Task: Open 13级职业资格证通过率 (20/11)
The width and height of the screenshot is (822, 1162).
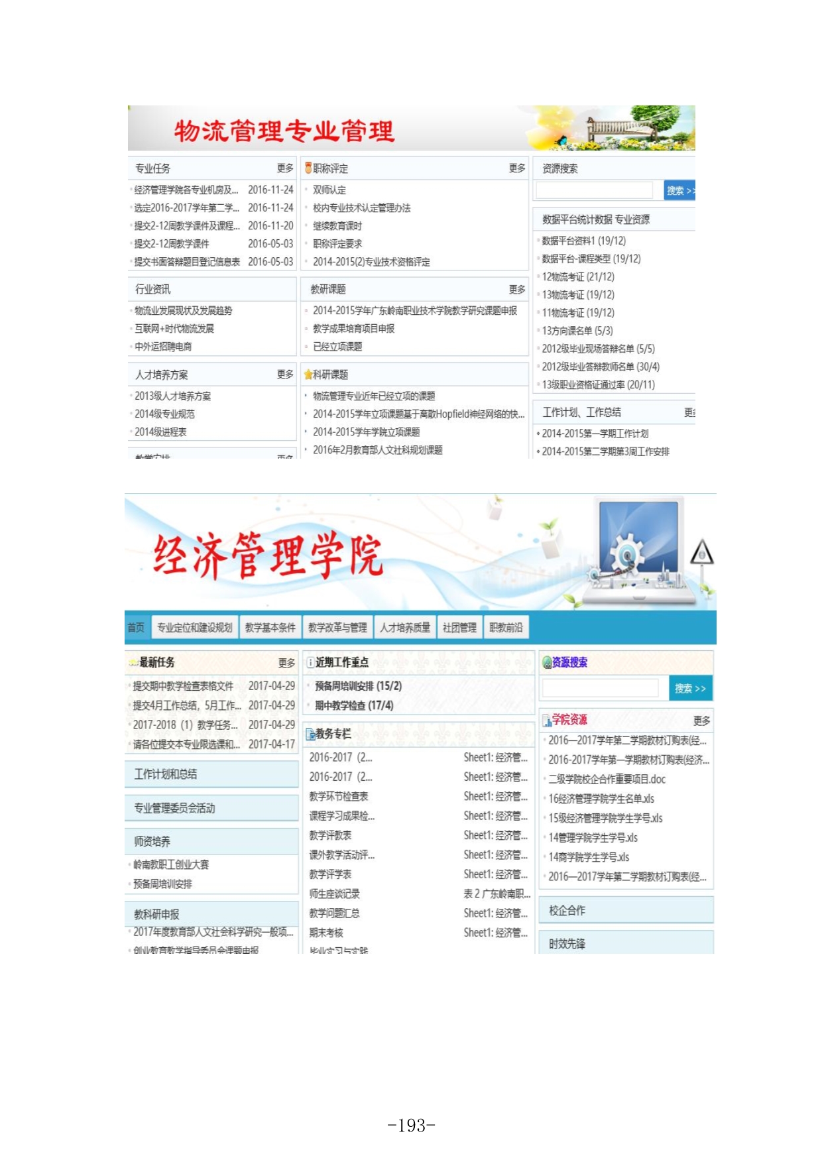Action: pyautogui.click(x=598, y=384)
